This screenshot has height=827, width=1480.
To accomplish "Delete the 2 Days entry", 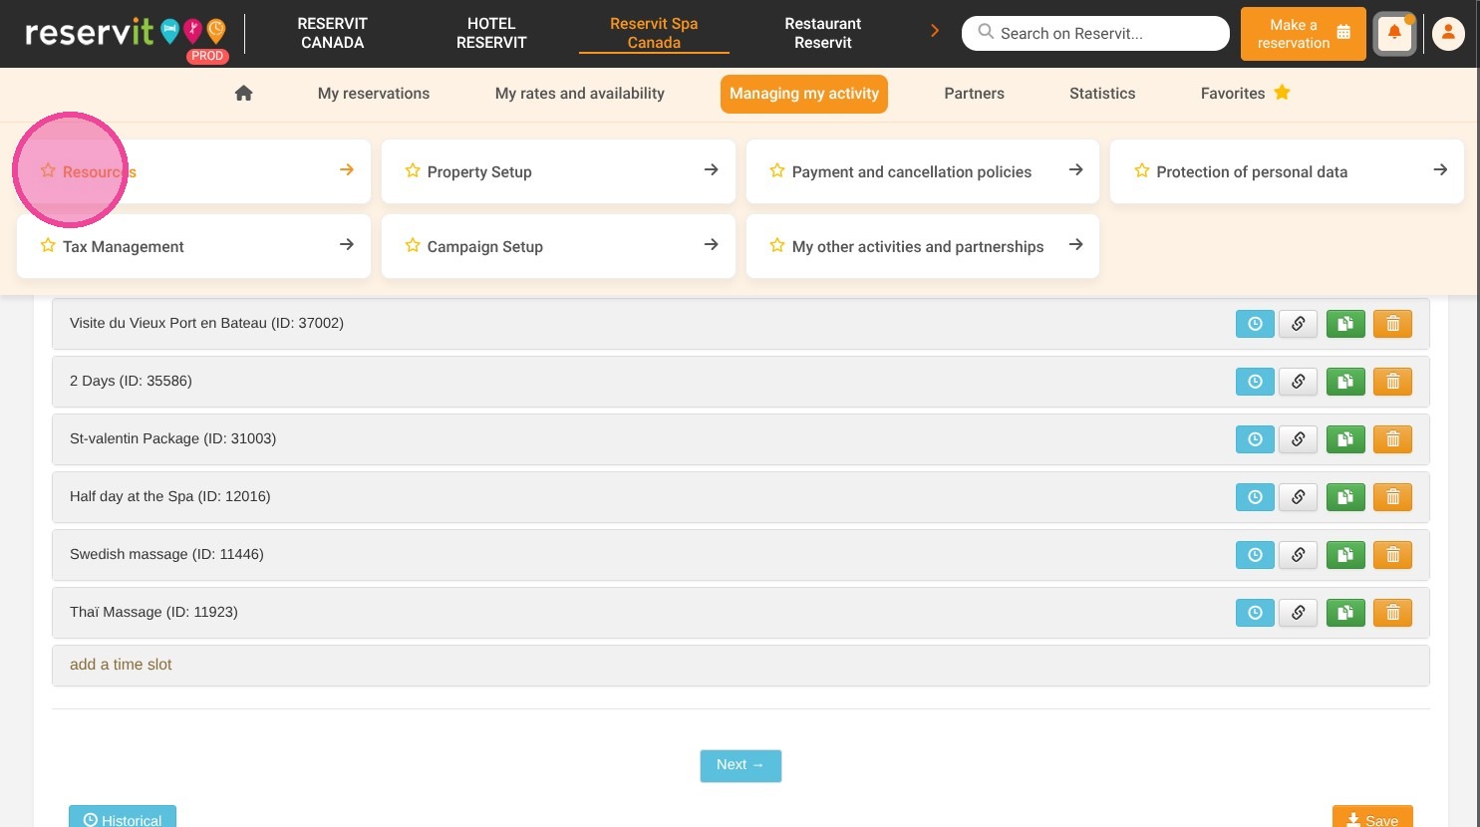I will point(1392,382).
